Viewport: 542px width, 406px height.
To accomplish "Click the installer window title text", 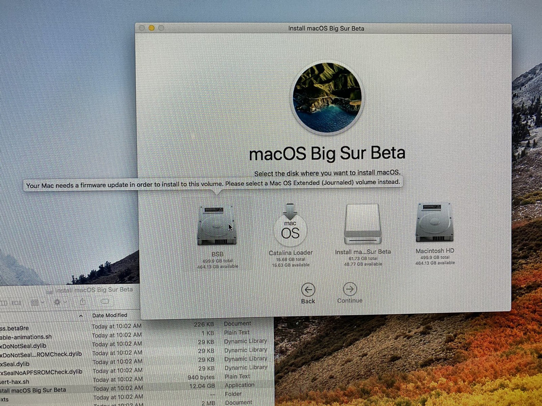I will tap(326, 28).
